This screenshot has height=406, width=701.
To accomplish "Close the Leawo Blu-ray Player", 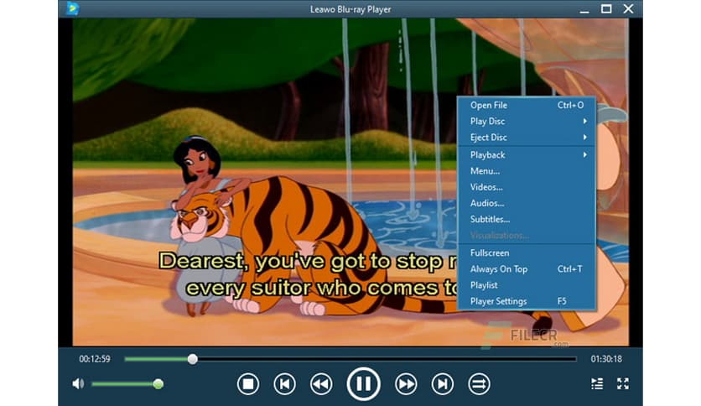I will [628, 9].
